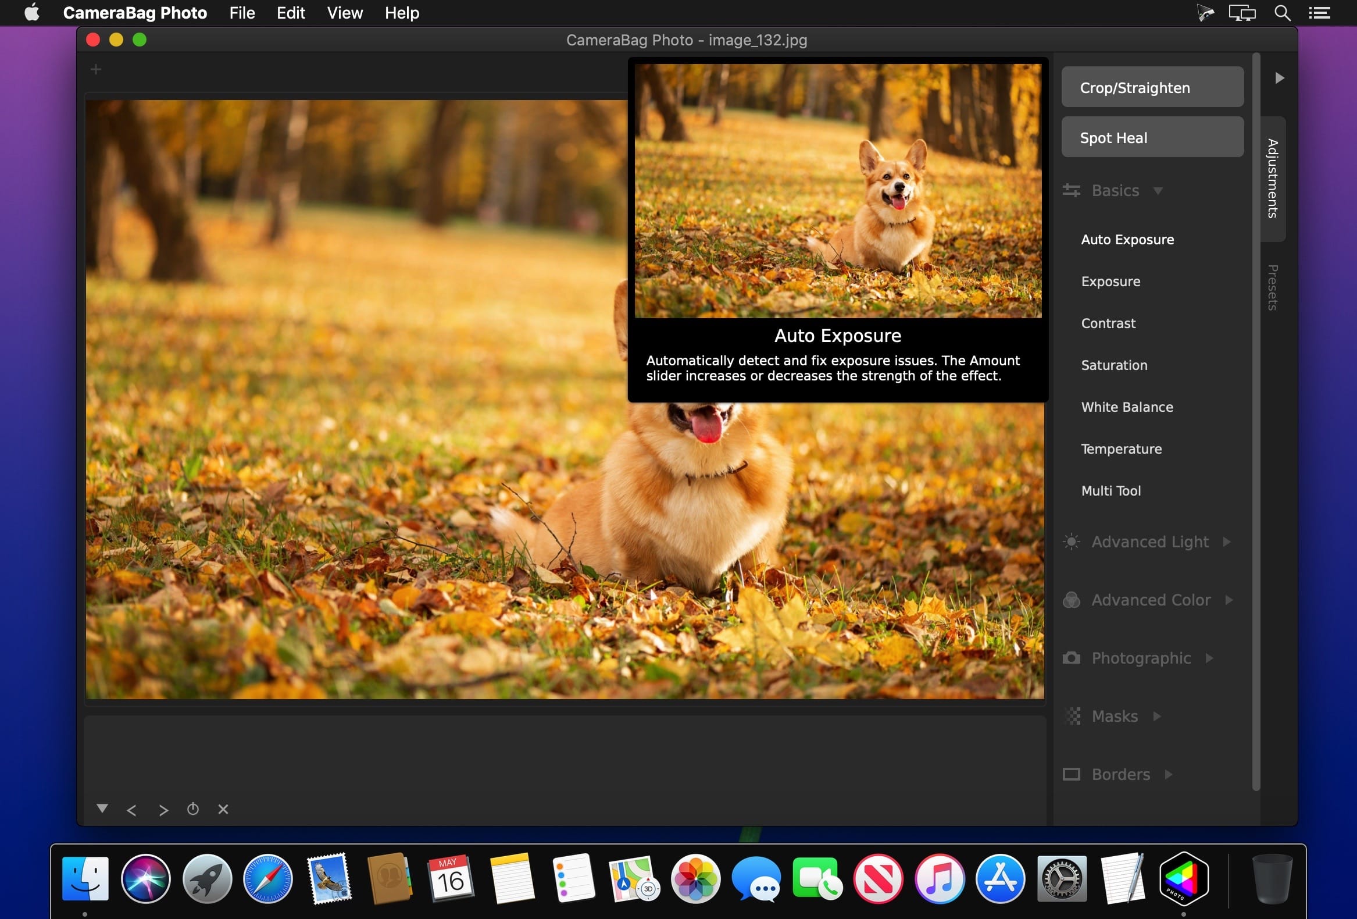The image size is (1357, 919).
Task: Open the View menu
Action: [345, 13]
